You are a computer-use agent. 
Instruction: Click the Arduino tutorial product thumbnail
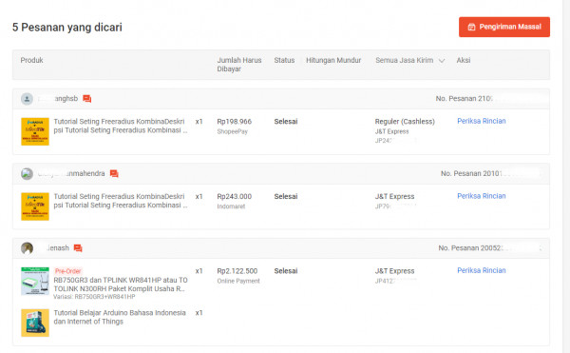pos(35,323)
